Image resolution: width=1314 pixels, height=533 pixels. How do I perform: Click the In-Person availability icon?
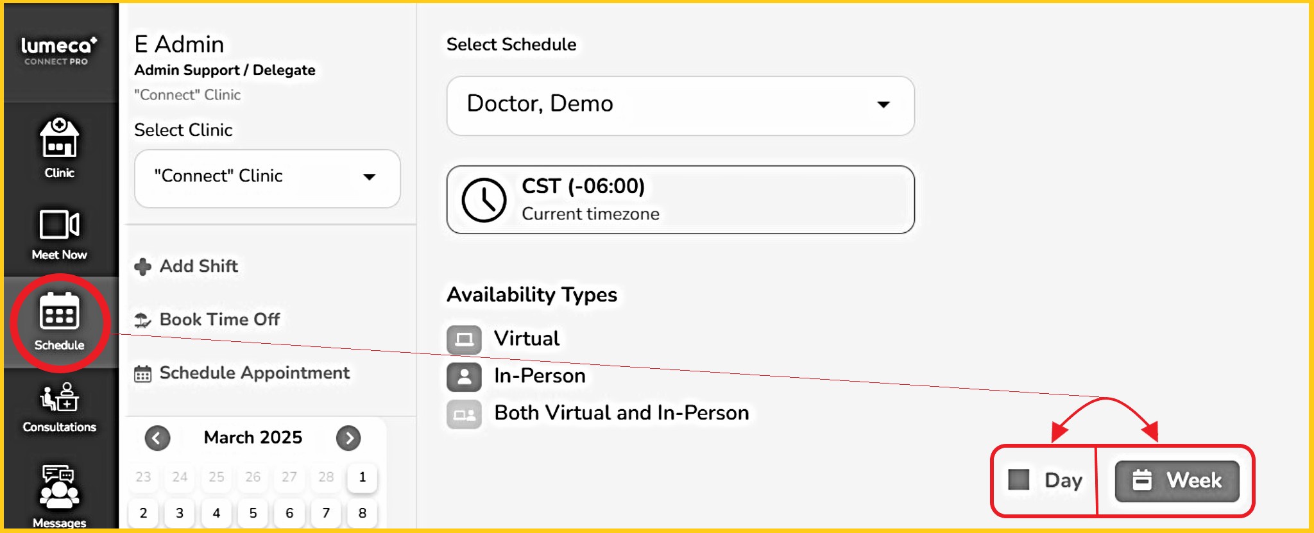464,376
